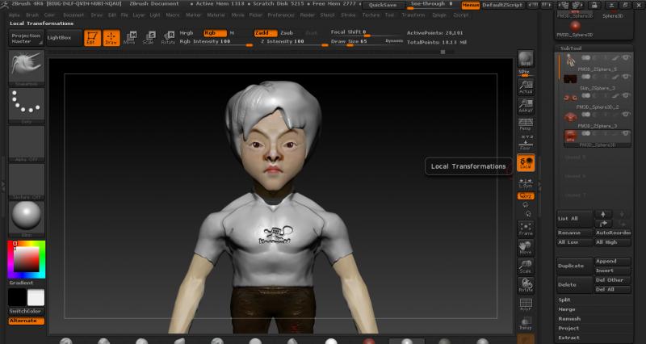The image size is (646, 344).
Task: Set Actual size zoom view
Action: click(x=526, y=87)
